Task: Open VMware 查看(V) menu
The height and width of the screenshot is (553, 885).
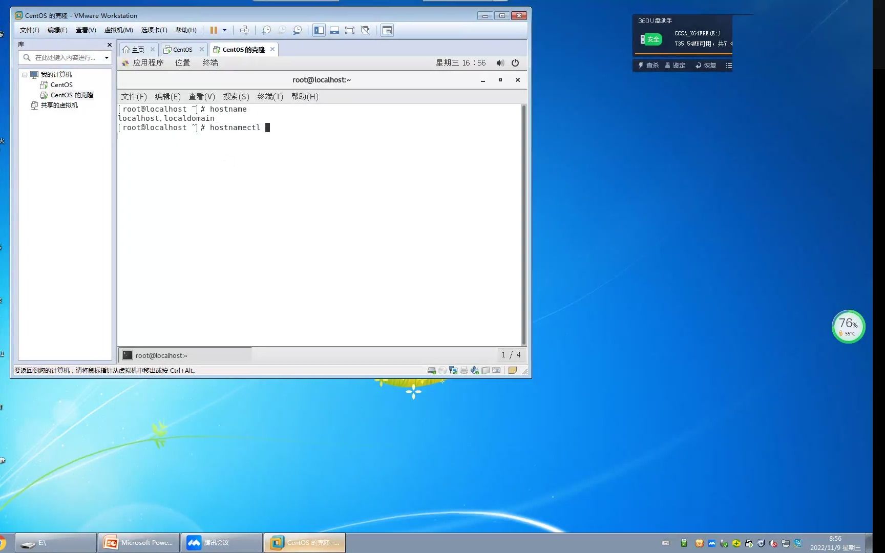Action: (86, 30)
